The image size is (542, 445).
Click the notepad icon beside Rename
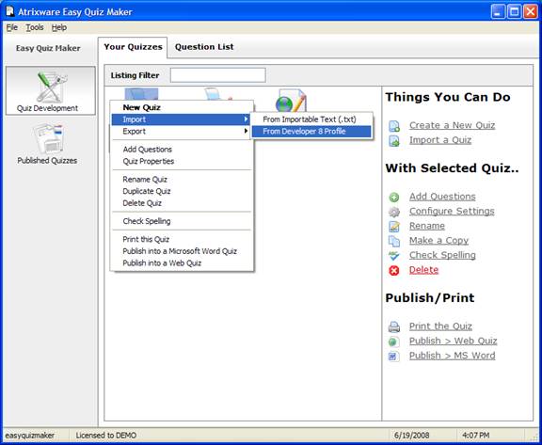394,227
